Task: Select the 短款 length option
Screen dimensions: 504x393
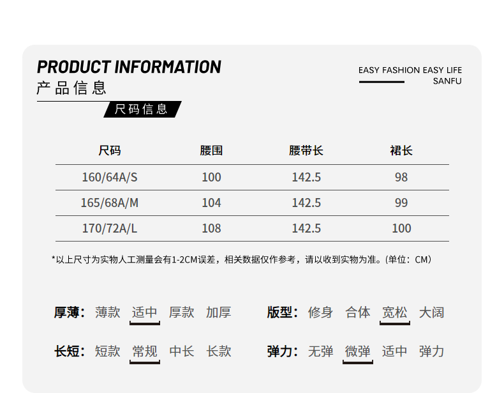Action: coord(108,351)
